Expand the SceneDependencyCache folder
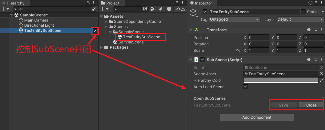325x130 pixels. pos(106,22)
